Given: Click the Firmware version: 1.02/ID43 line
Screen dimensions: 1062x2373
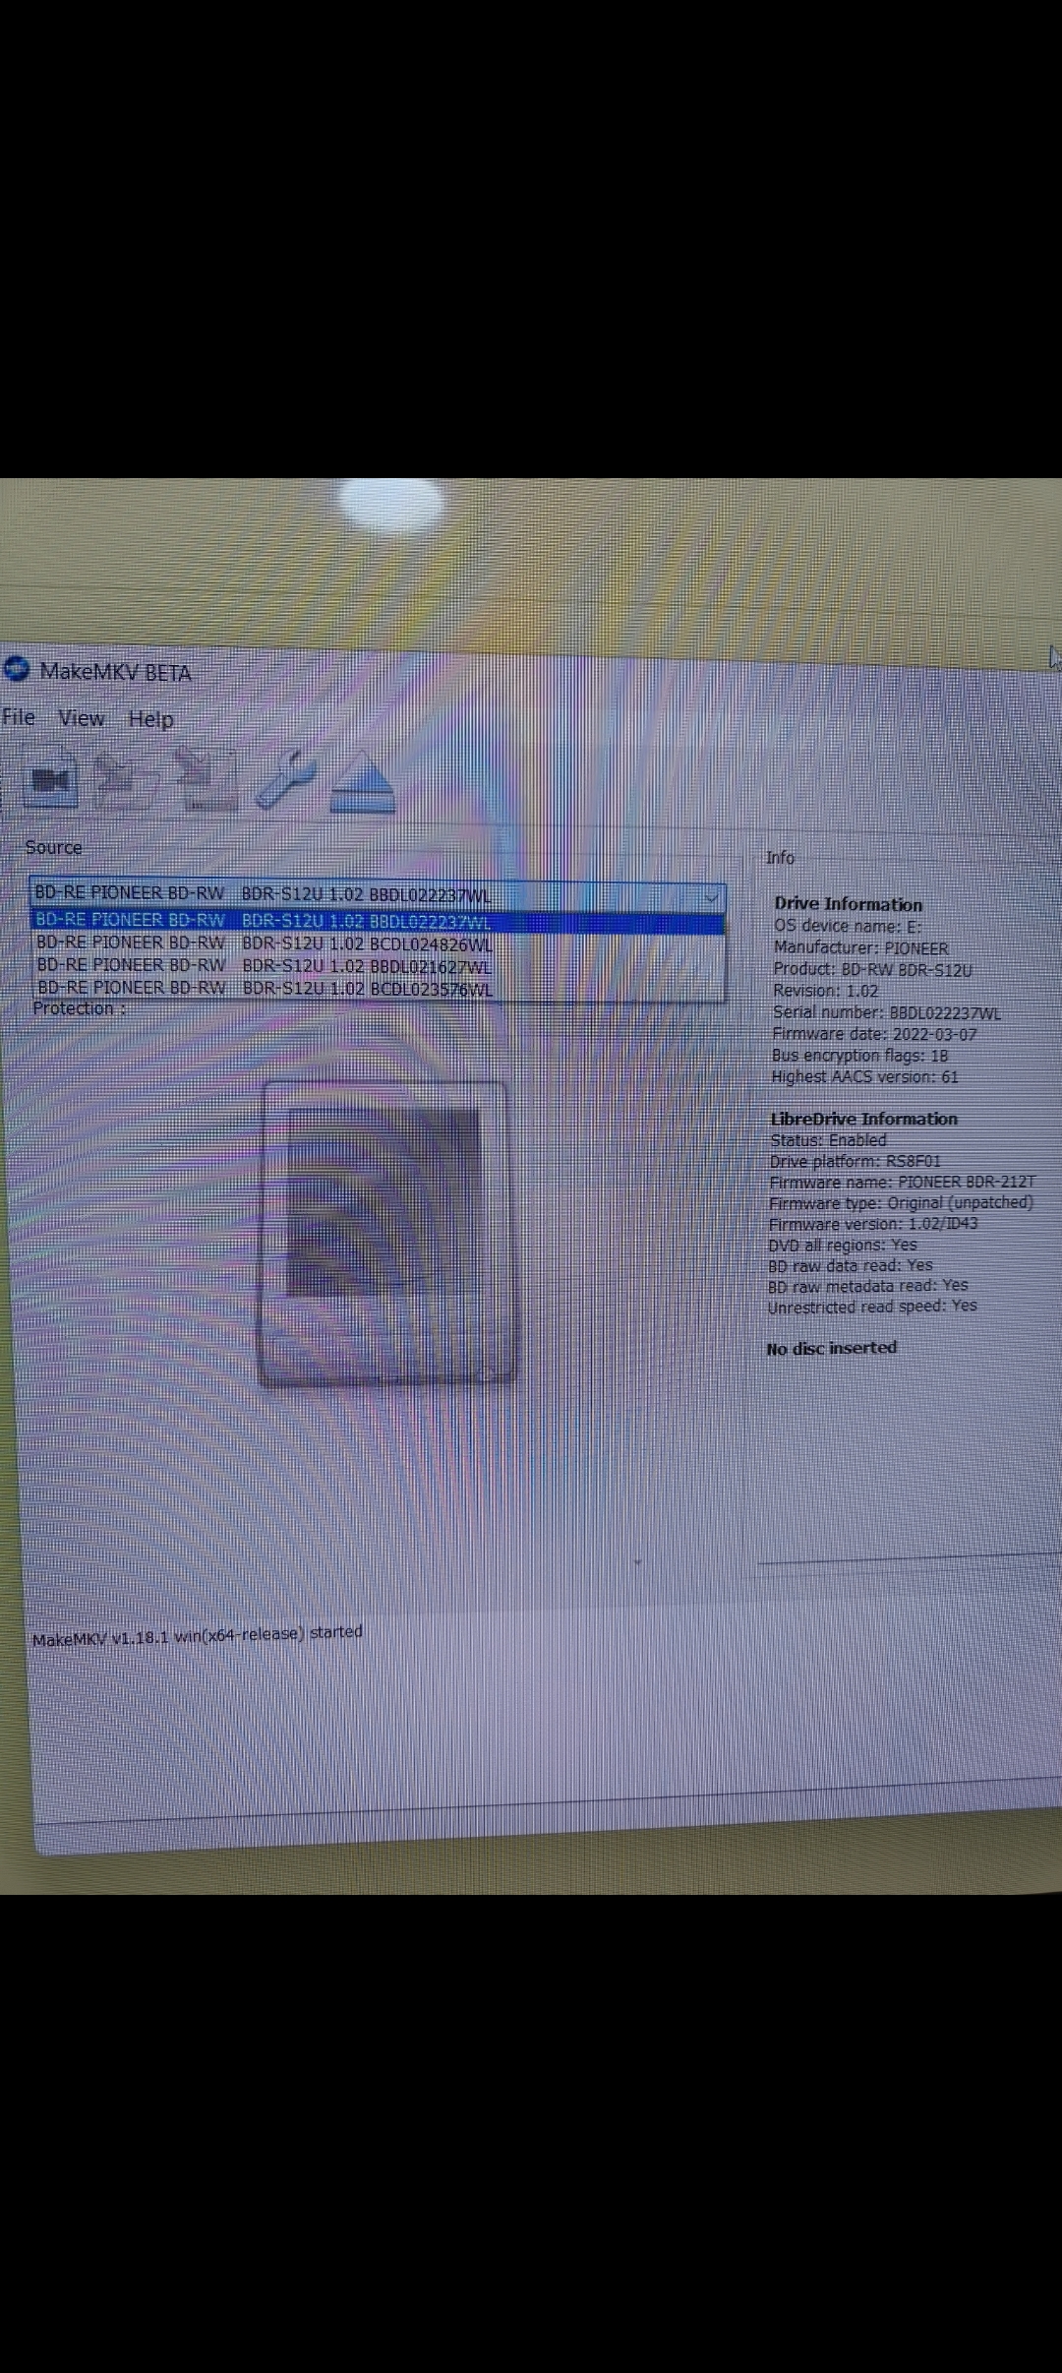Looking at the screenshot, I should [873, 1224].
